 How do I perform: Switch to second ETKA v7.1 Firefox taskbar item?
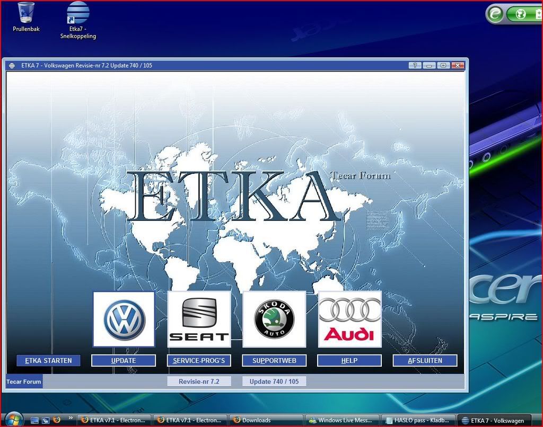190,421
